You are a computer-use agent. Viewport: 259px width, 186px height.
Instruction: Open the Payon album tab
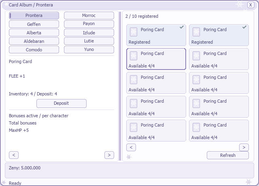(x=89, y=24)
